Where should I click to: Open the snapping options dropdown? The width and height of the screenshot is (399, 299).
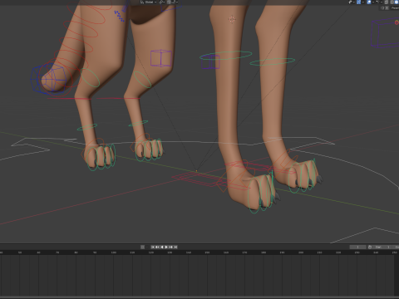(175, 2)
